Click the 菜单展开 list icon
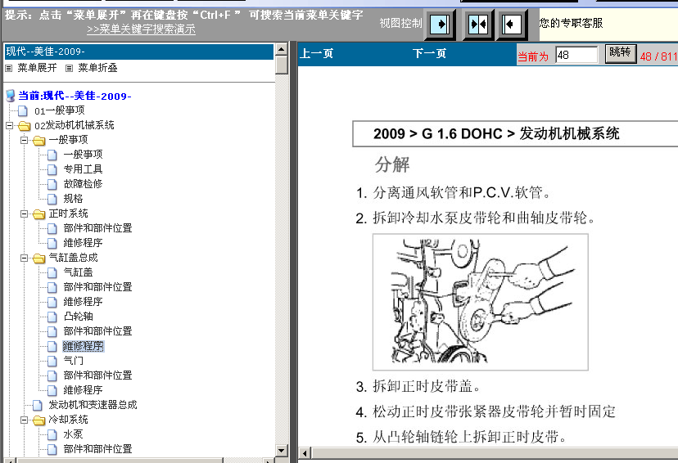 (9, 68)
